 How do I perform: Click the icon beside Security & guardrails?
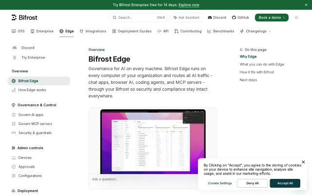[14, 133]
